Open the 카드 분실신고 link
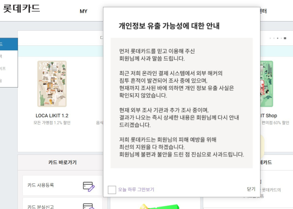The image size is (293, 209). [x=41, y=207]
